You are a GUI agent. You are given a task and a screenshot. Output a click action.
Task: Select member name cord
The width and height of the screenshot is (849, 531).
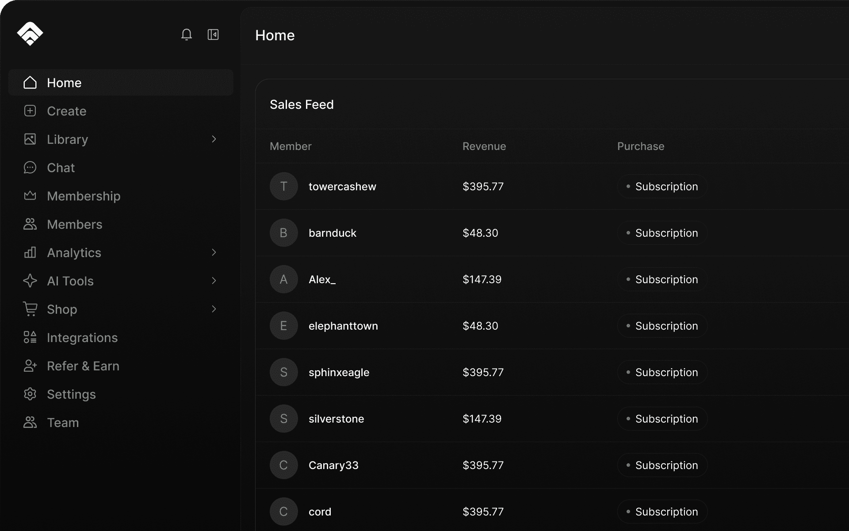pyautogui.click(x=320, y=512)
